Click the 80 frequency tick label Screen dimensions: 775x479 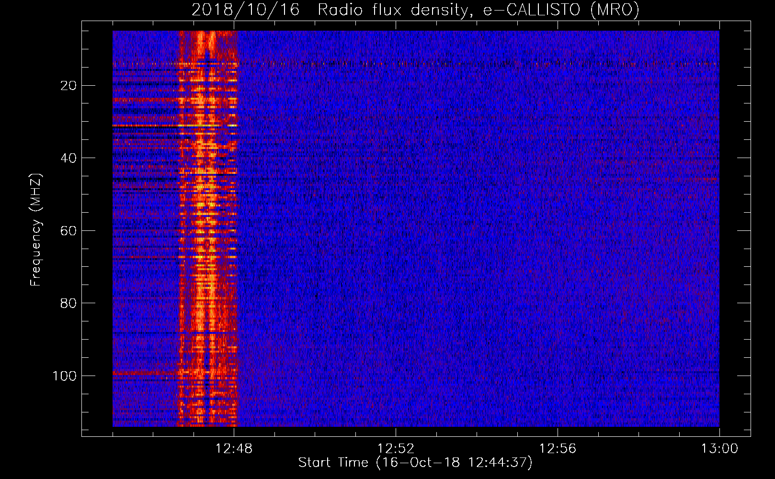pos(69,303)
